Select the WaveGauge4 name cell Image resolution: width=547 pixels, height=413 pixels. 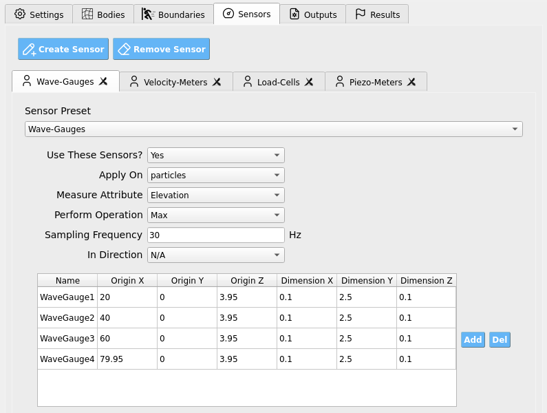(x=67, y=359)
